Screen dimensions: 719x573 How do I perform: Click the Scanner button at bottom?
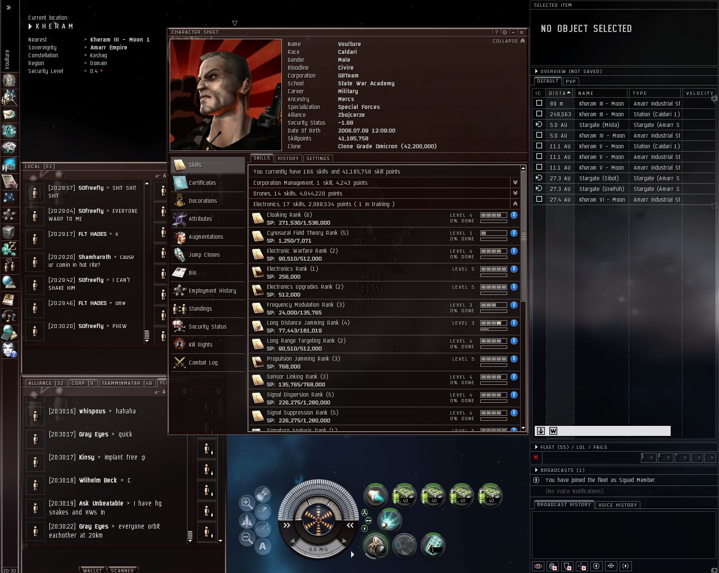click(x=122, y=570)
